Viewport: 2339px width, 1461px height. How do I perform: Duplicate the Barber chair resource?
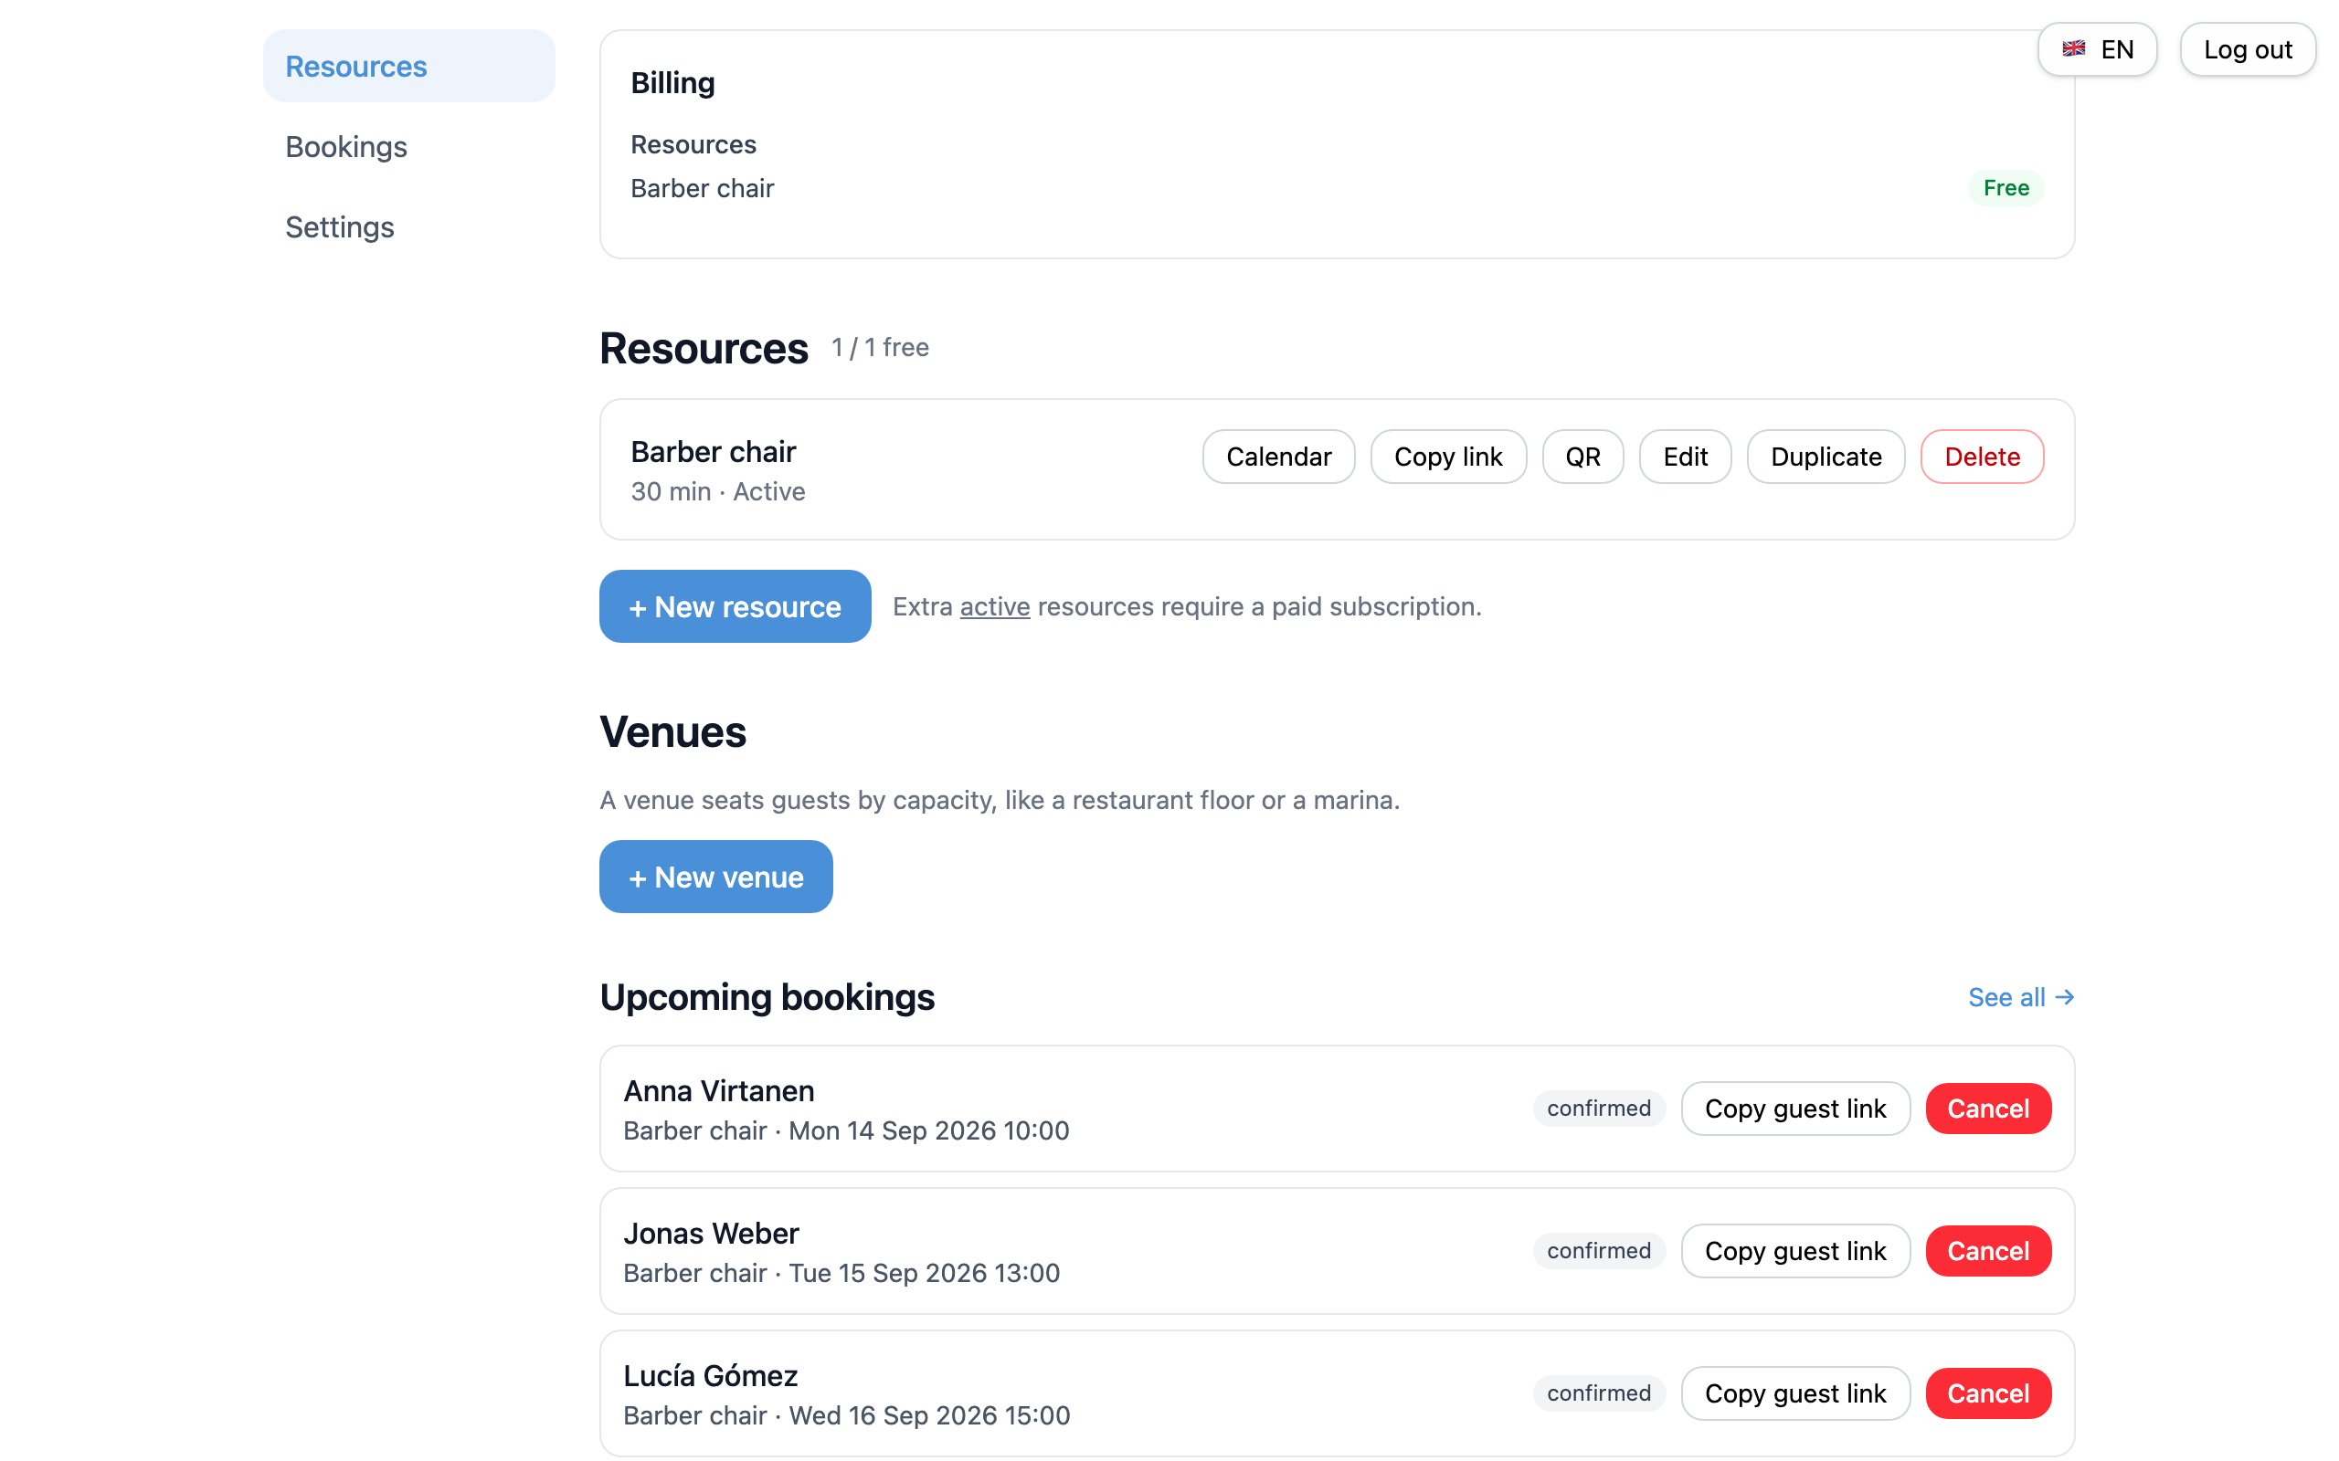1826,456
